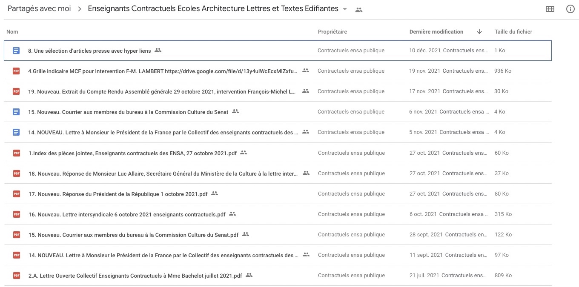Image resolution: width=579 pixels, height=287 pixels.
Task: Reverse sort direction using arrow icon
Action: 479,31
